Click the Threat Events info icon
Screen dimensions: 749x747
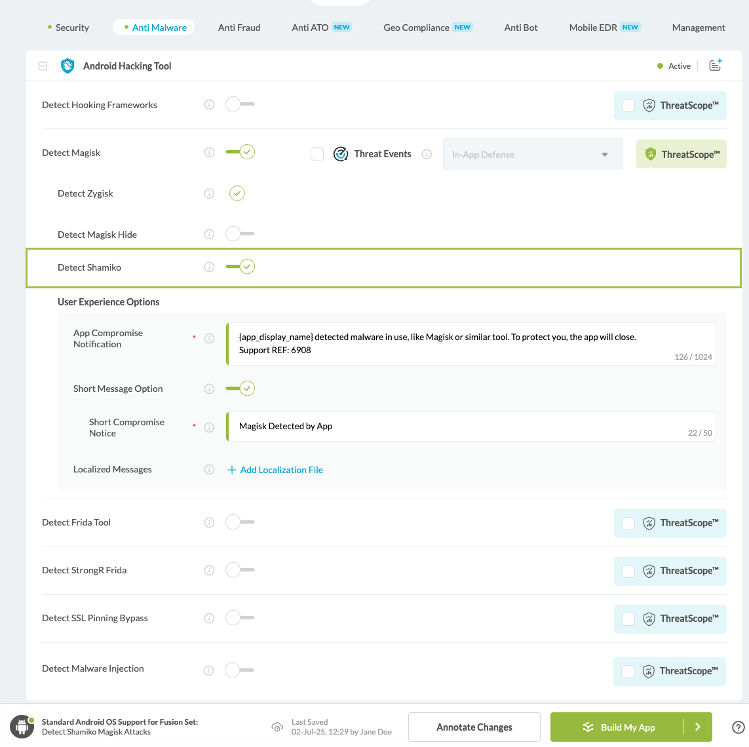(427, 155)
